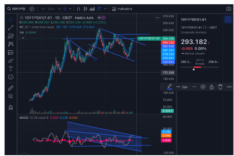Image resolution: width=234 pixels, height=156 pixels.
Task: Open the emoji icons tool
Action: pyautogui.click(x=11, y=77)
